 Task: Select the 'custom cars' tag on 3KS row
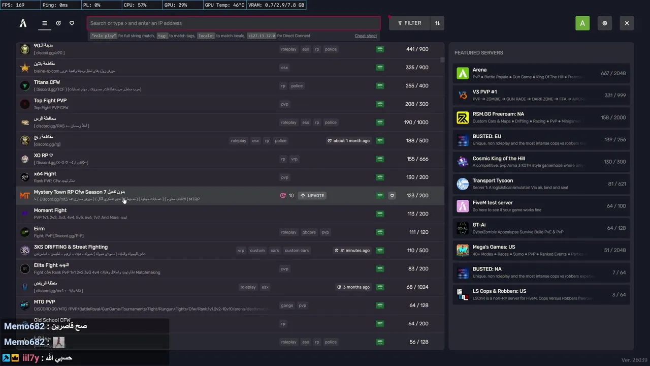click(x=297, y=251)
